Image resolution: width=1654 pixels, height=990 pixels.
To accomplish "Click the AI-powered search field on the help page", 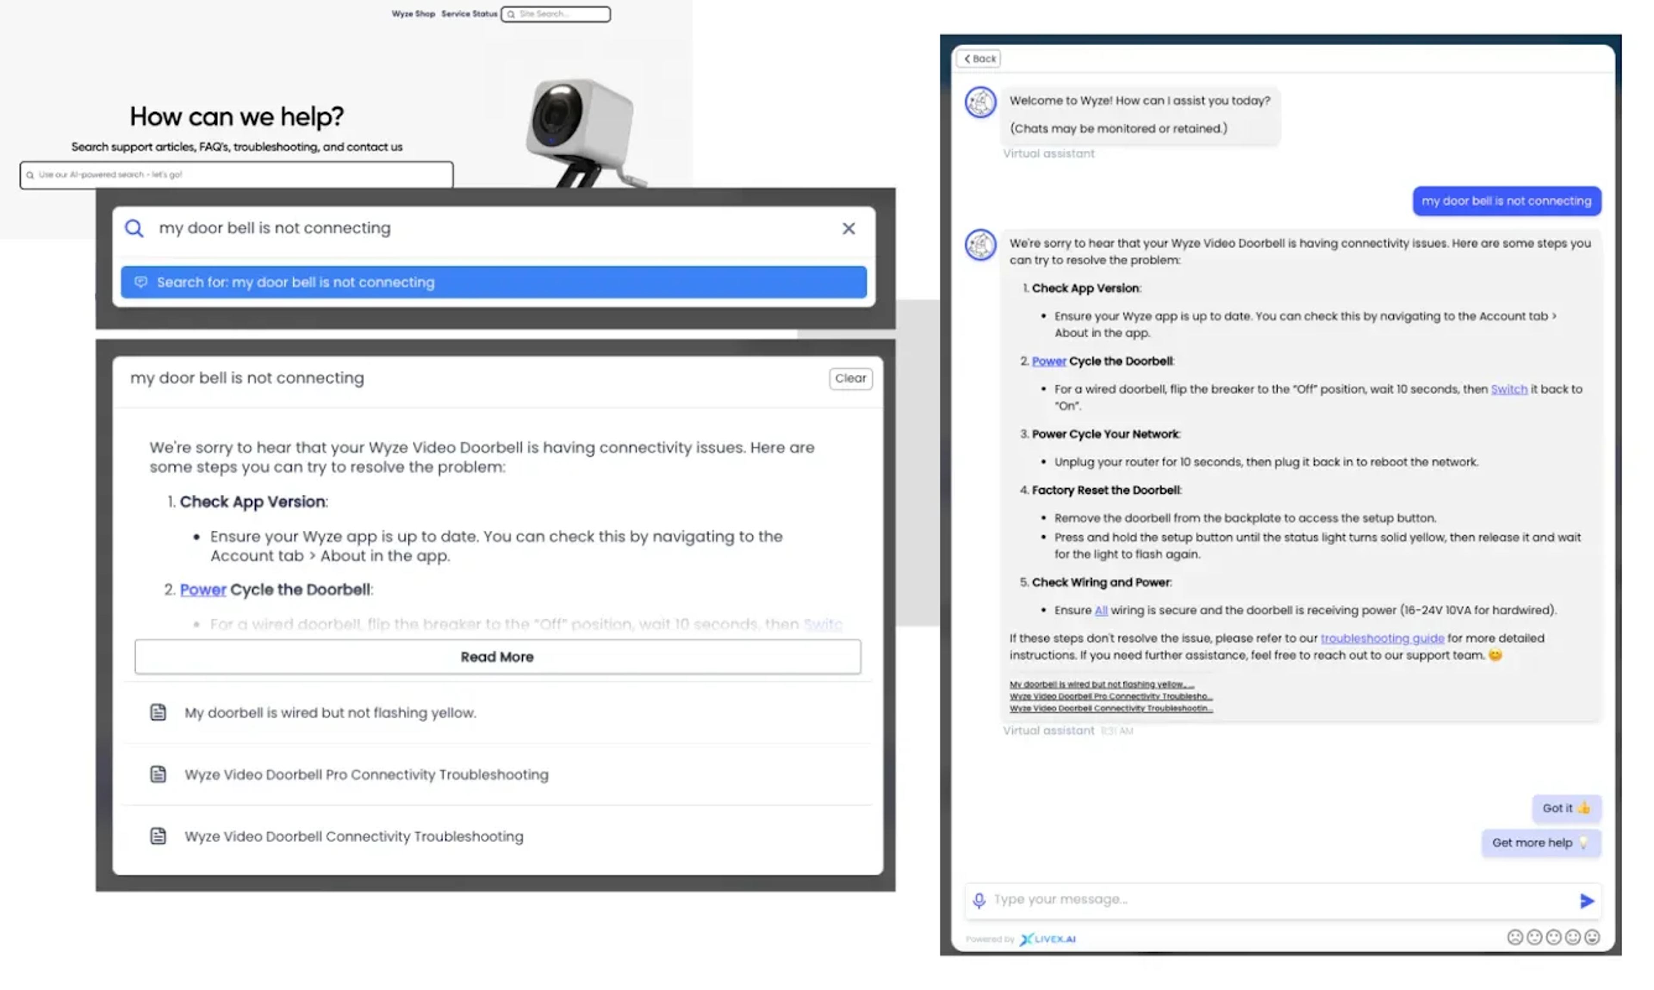I will (x=237, y=175).
